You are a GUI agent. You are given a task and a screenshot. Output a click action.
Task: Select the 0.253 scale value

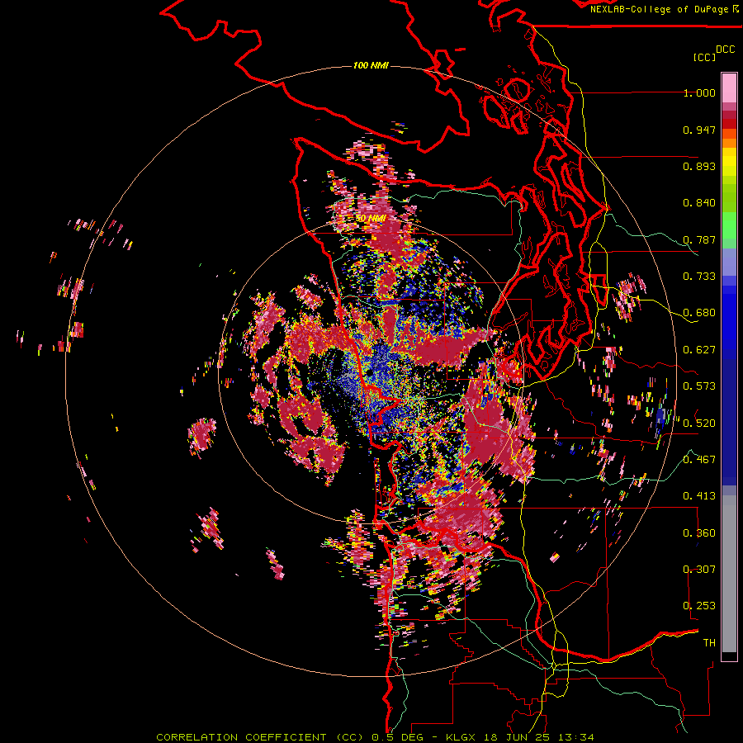[x=699, y=606]
